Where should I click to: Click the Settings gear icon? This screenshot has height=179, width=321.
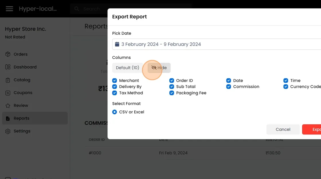click(8, 131)
